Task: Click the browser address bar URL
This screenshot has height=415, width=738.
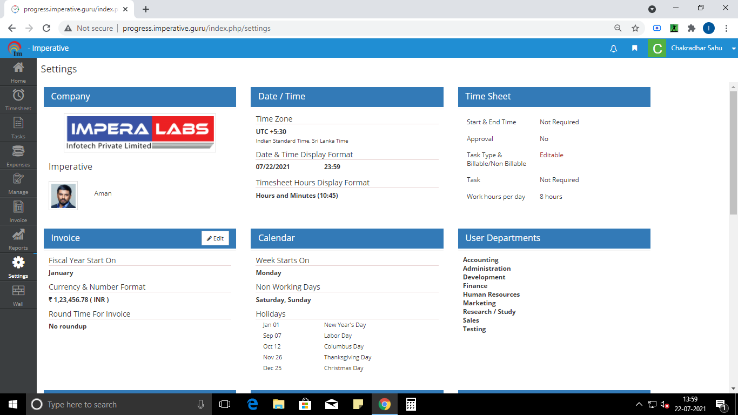Action: 197,28
